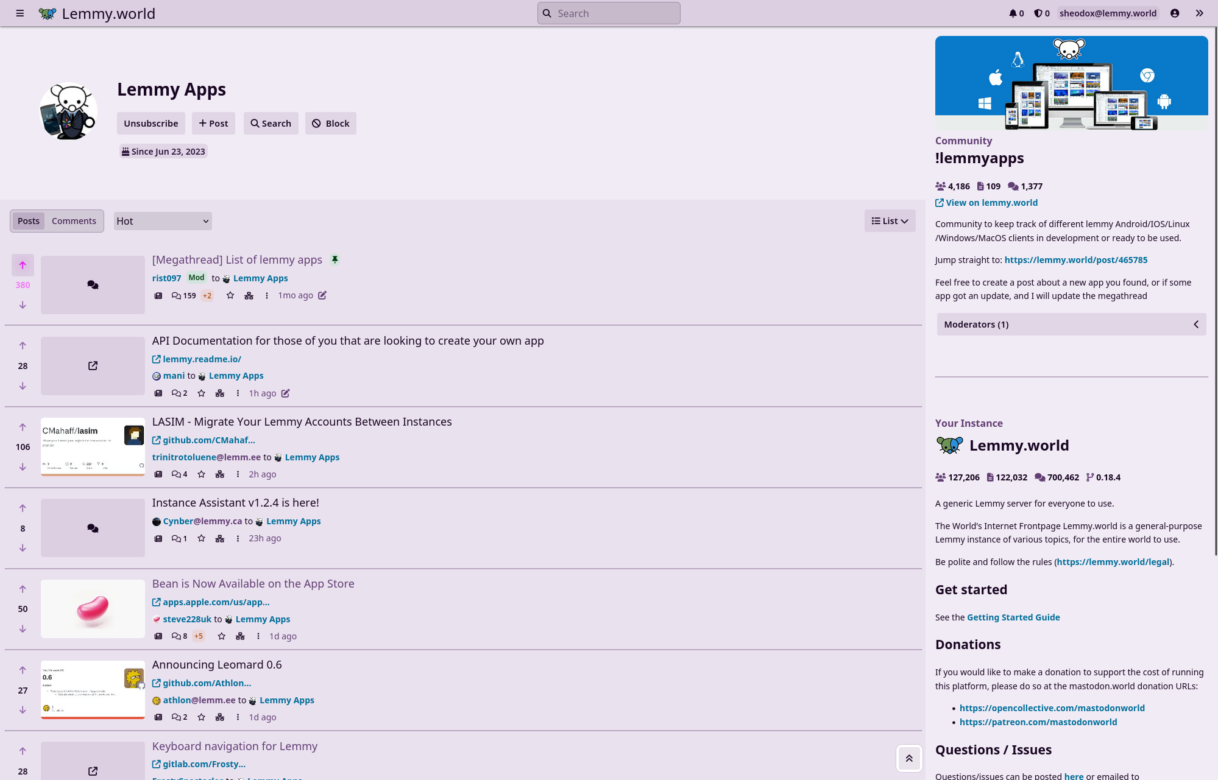Viewport: 1218px width, 780px height.
Task: Crosspost the Instance Assistant post
Action: coord(220,538)
